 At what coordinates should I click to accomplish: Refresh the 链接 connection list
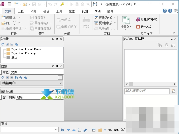pyautogui.click(x=3, y=44)
